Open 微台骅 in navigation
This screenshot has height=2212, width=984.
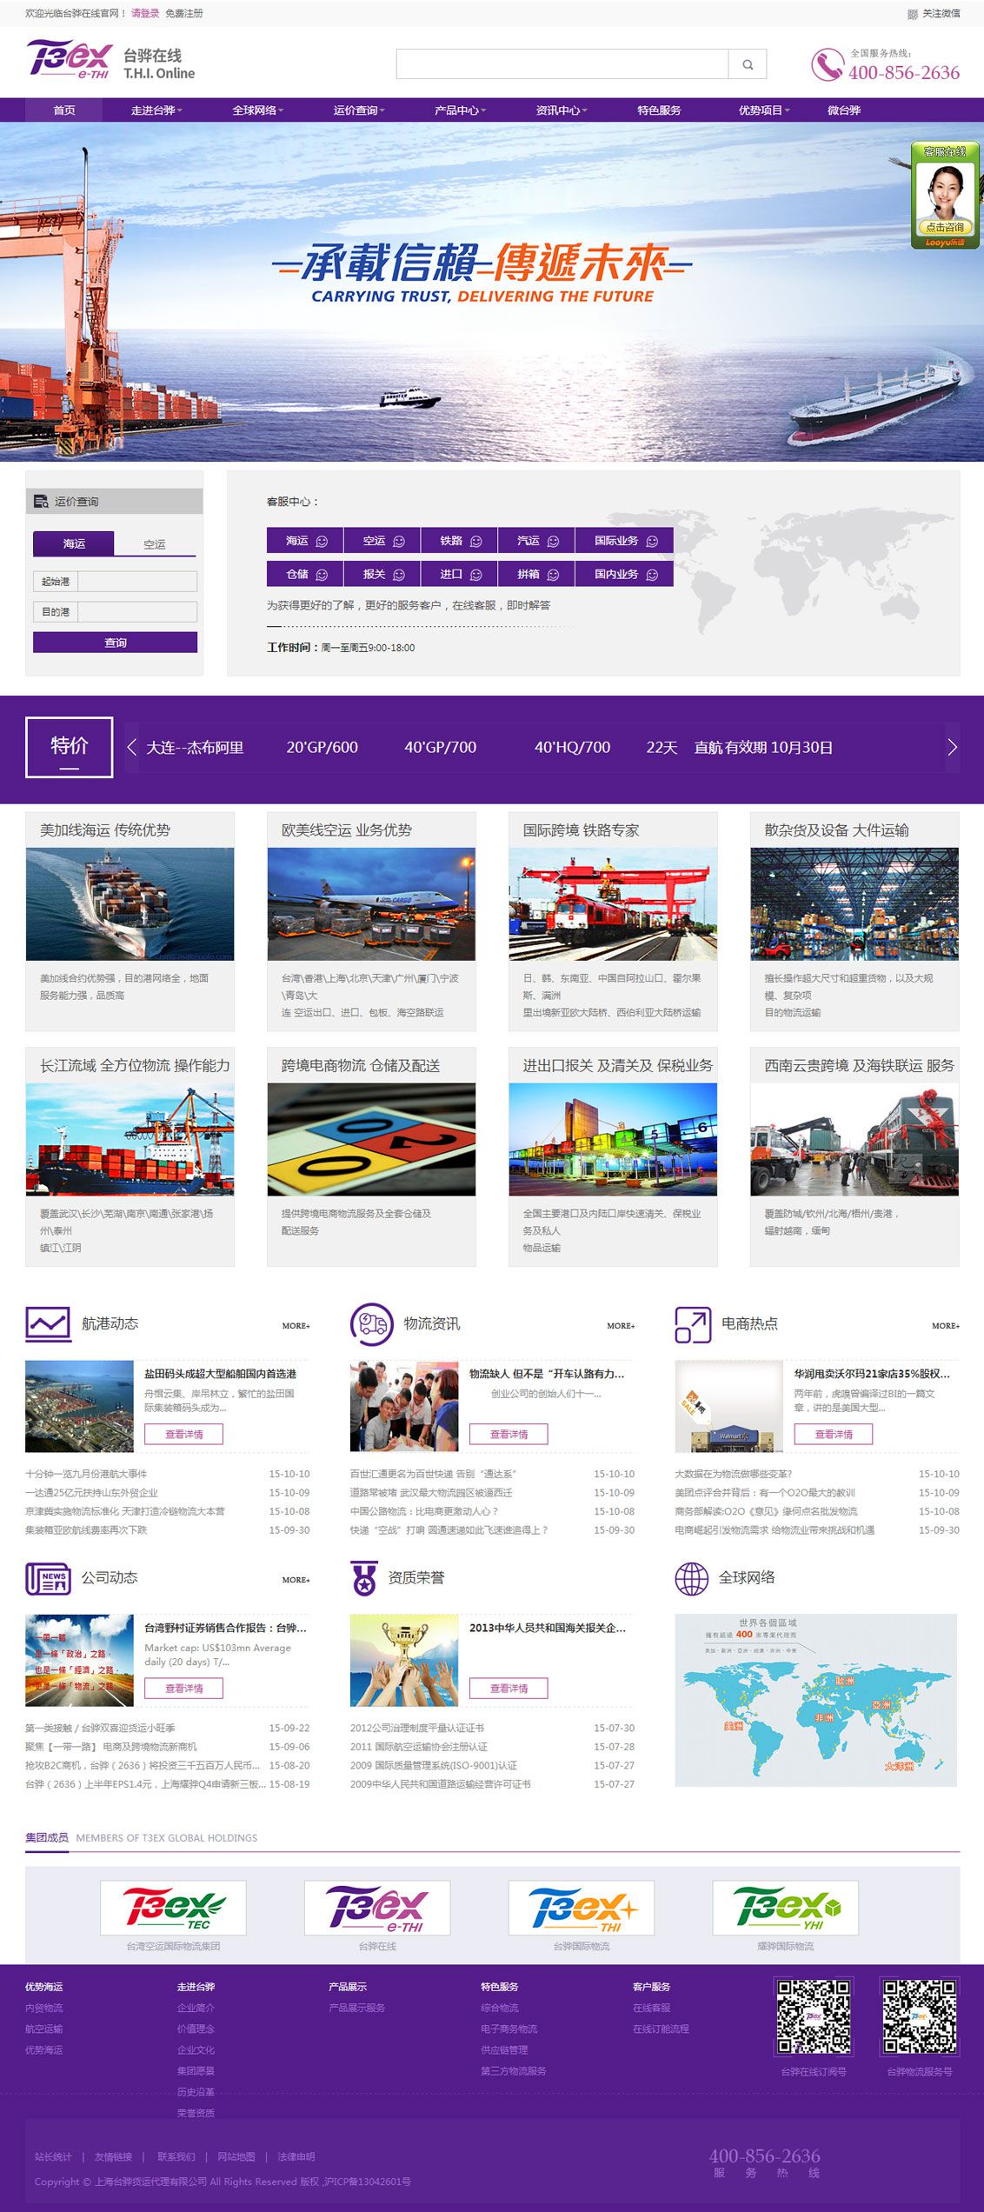click(844, 110)
